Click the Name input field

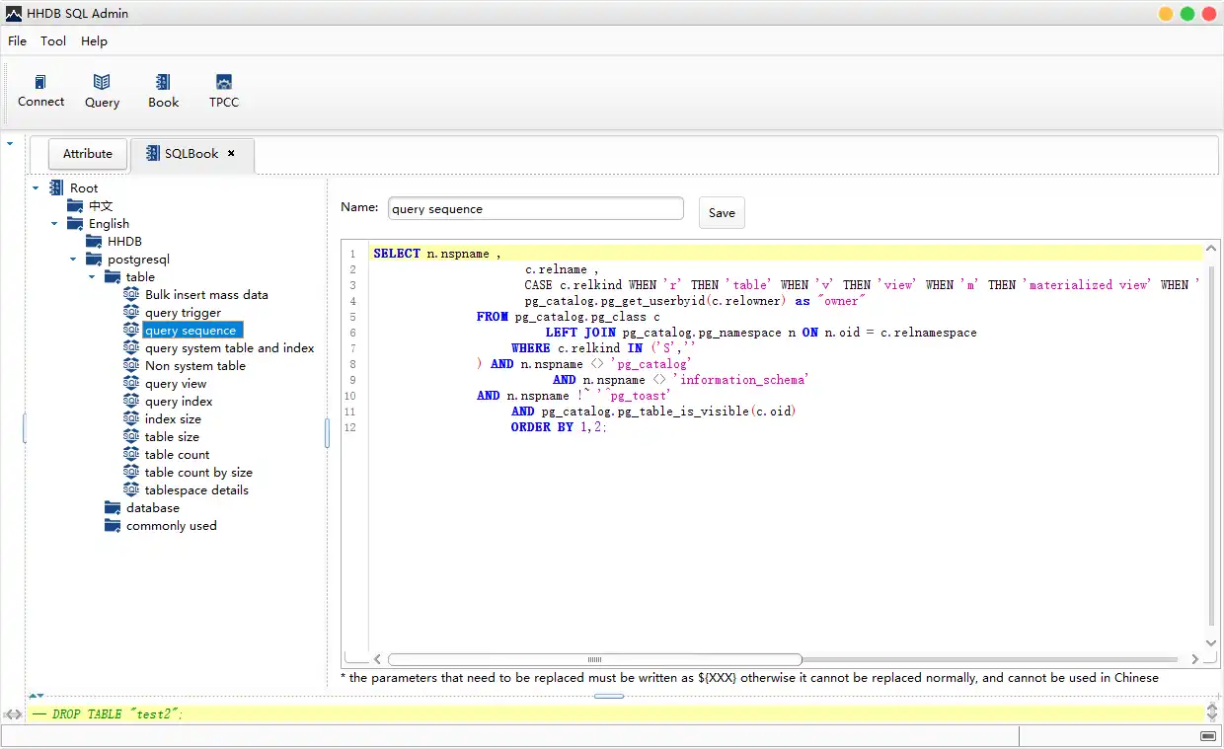(x=535, y=209)
